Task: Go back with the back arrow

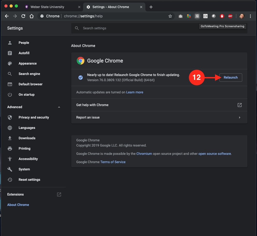Action: point(7,16)
